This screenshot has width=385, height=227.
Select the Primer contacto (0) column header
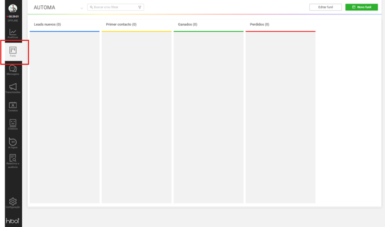click(121, 24)
